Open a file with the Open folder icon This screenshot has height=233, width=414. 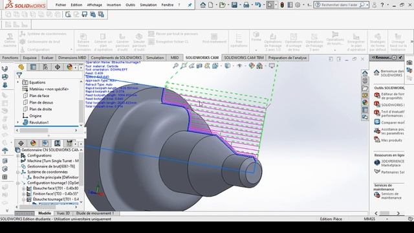[x=223, y=5]
